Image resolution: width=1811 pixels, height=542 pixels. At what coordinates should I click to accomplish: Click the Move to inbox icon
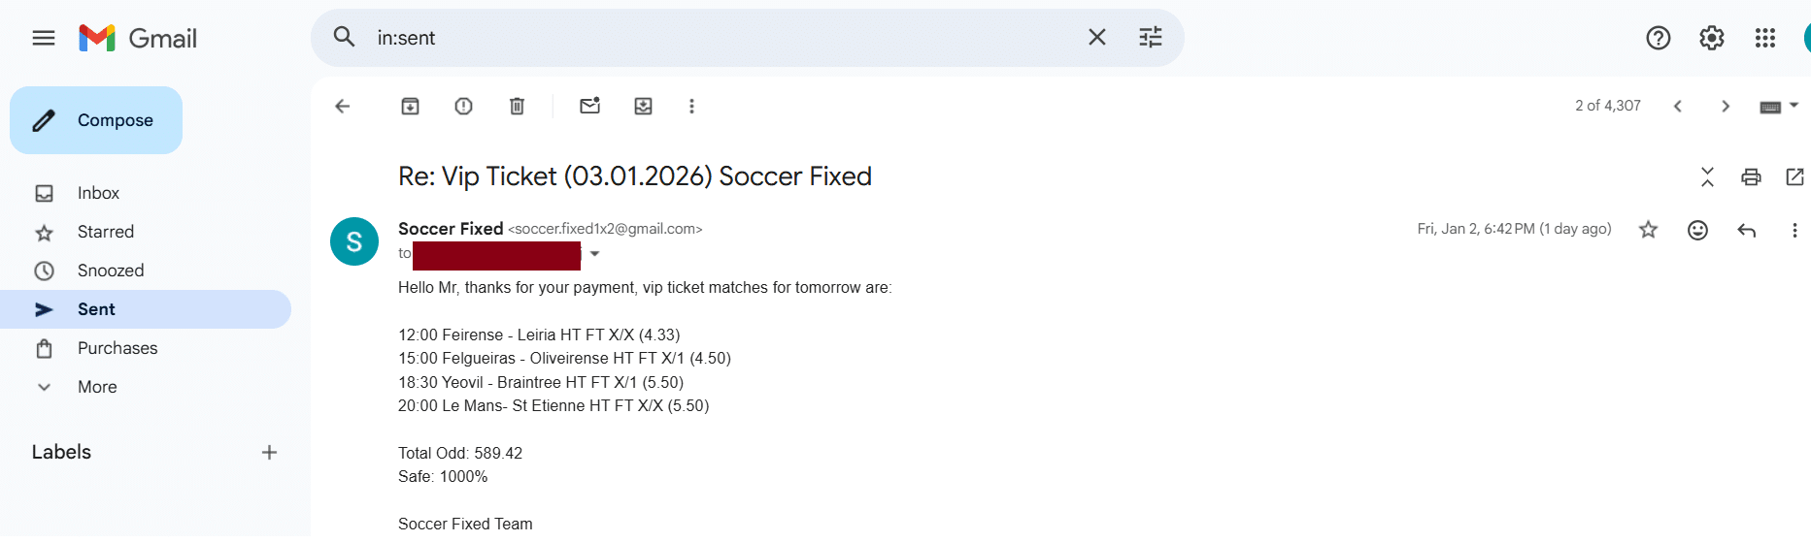[x=643, y=107]
